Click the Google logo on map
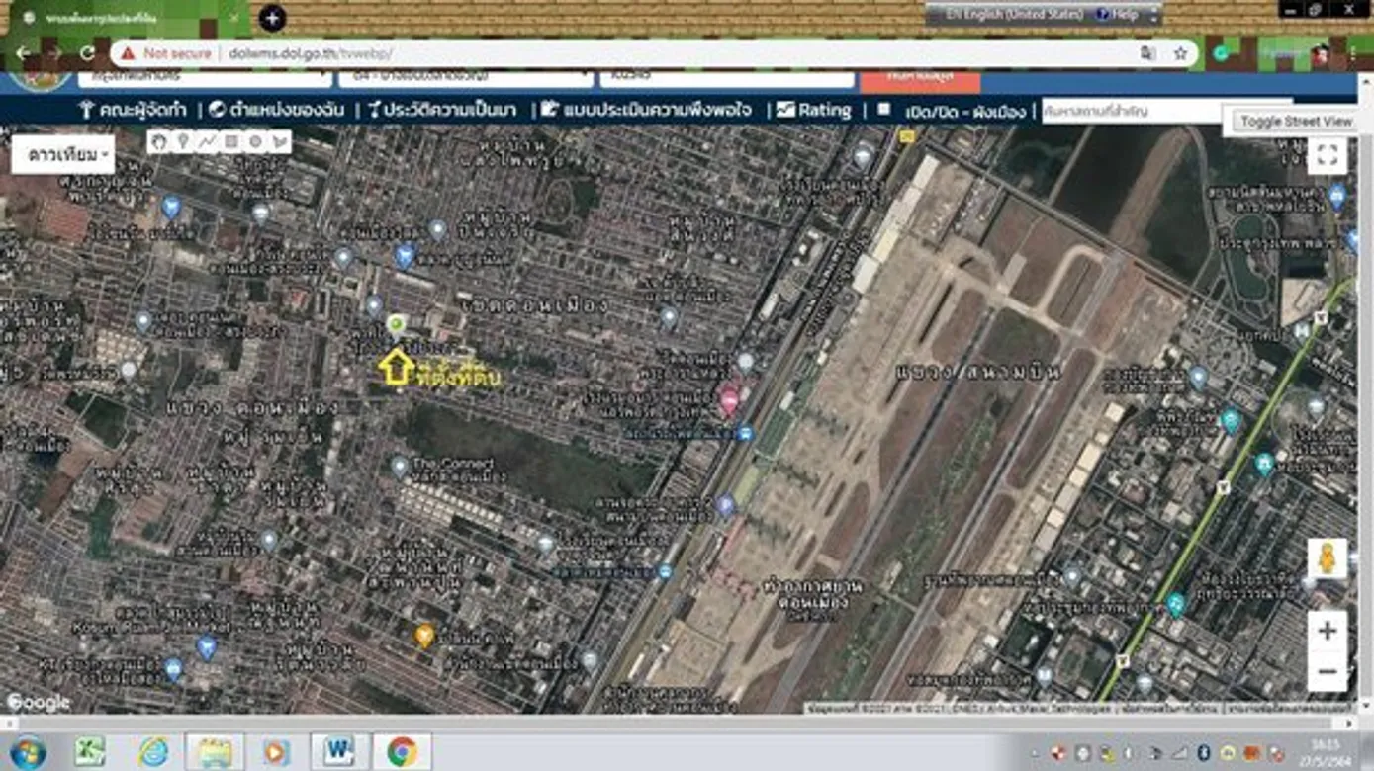Image resolution: width=1374 pixels, height=771 pixels. [39, 702]
